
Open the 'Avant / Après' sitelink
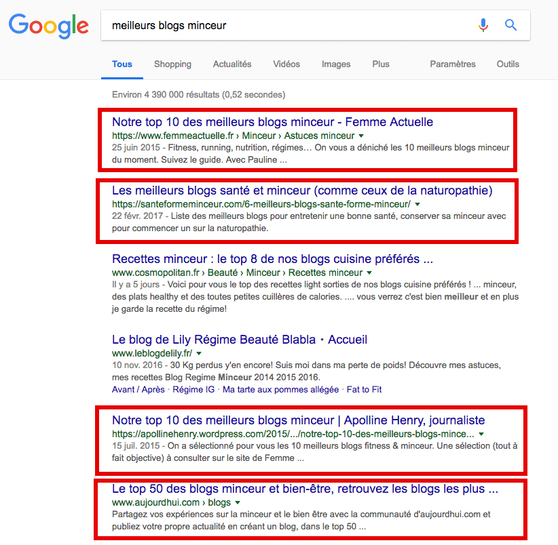(x=138, y=389)
